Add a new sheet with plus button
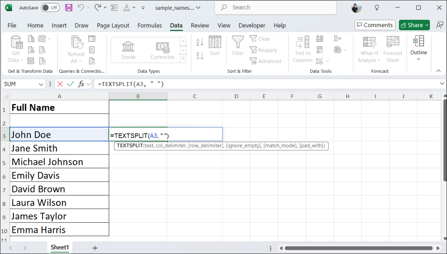Screen dimensions: 447x254 [95, 248]
